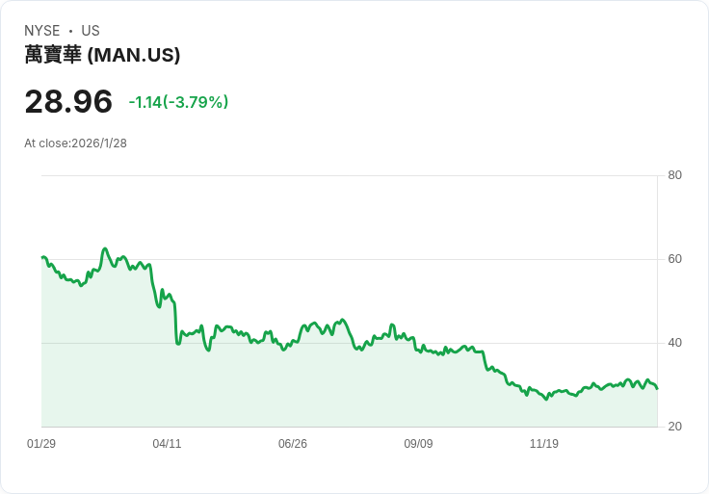This screenshot has width=709, height=494.
Task: Click the At close date text
Action: [75, 143]
